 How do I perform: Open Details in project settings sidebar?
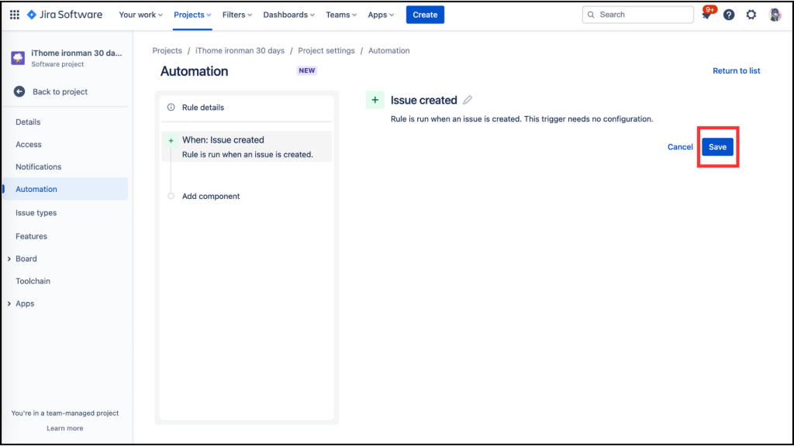click(x=28, y=122)
